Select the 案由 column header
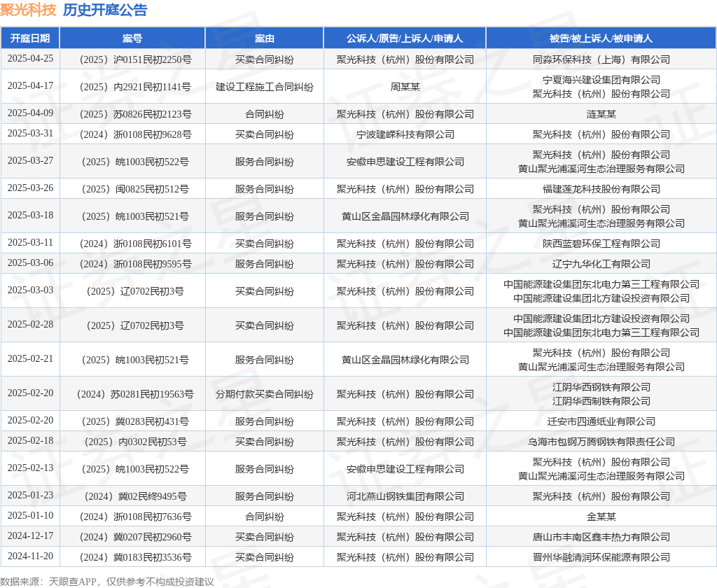This screenshot has height=588, width=717. pos(264,38)
